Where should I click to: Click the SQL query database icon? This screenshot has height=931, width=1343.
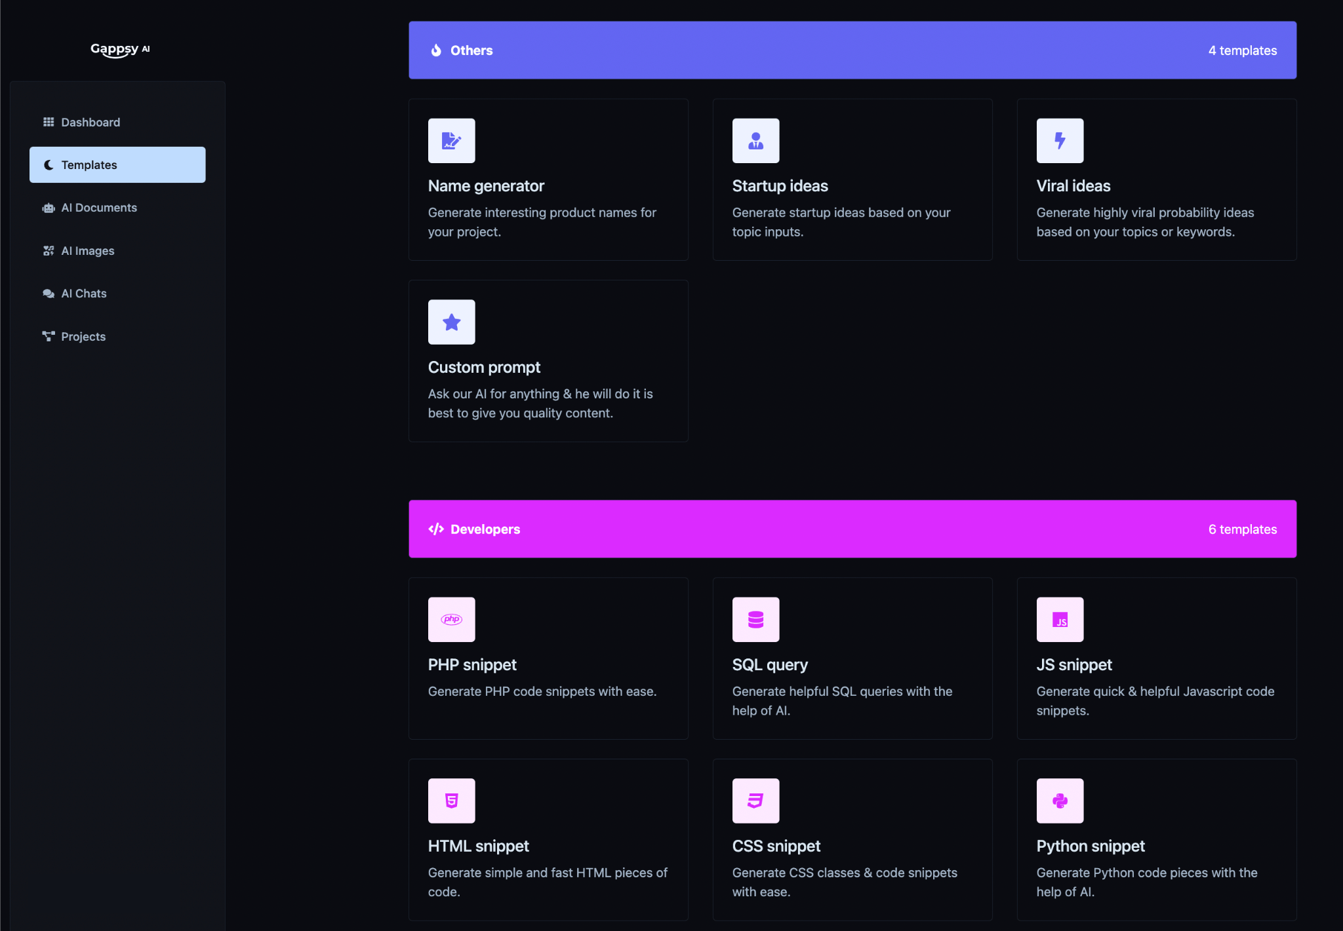(755, 619)
